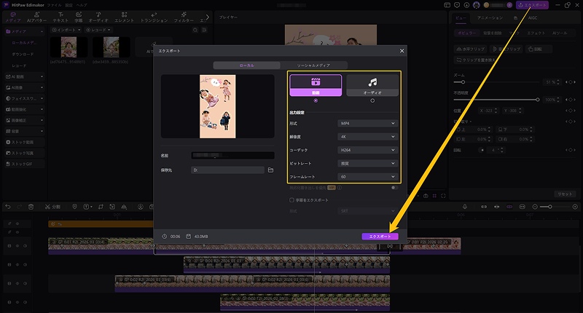Search the media library via magnifier icon
This screenshot has height=313, width=583.
[x=195, y=30]
